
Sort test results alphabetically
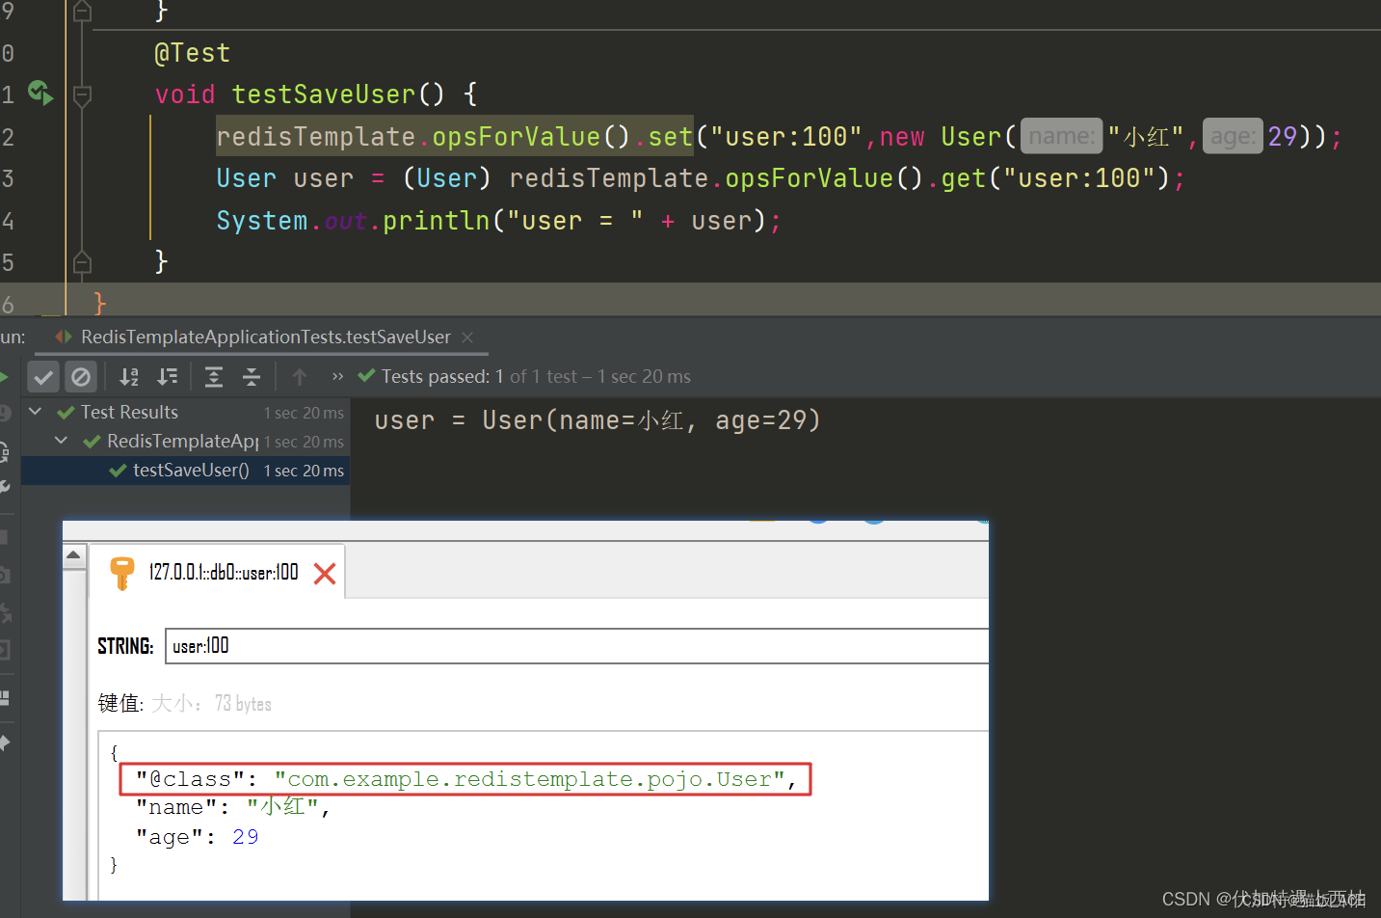(x=129, y=377)
